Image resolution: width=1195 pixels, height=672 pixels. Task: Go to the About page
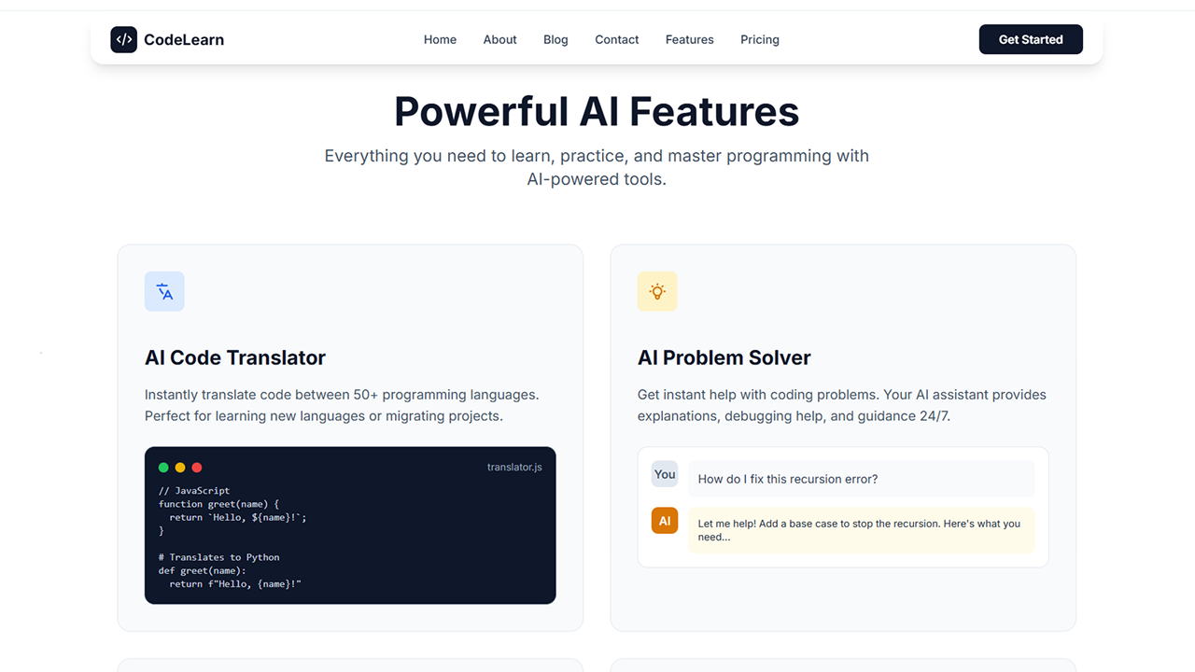(499, 39)
